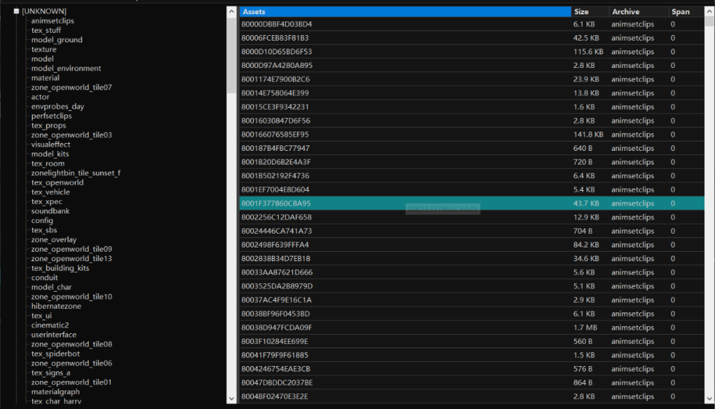Open envprobes_day in the tree

57,107
